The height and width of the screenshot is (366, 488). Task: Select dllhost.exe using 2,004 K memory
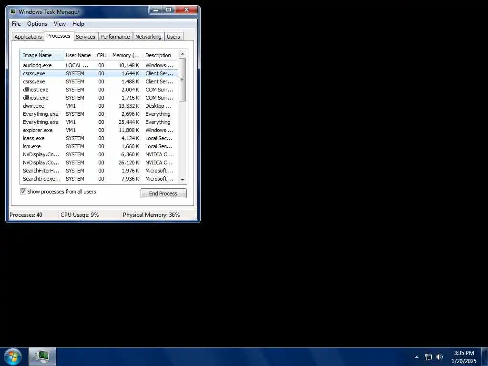99,90
